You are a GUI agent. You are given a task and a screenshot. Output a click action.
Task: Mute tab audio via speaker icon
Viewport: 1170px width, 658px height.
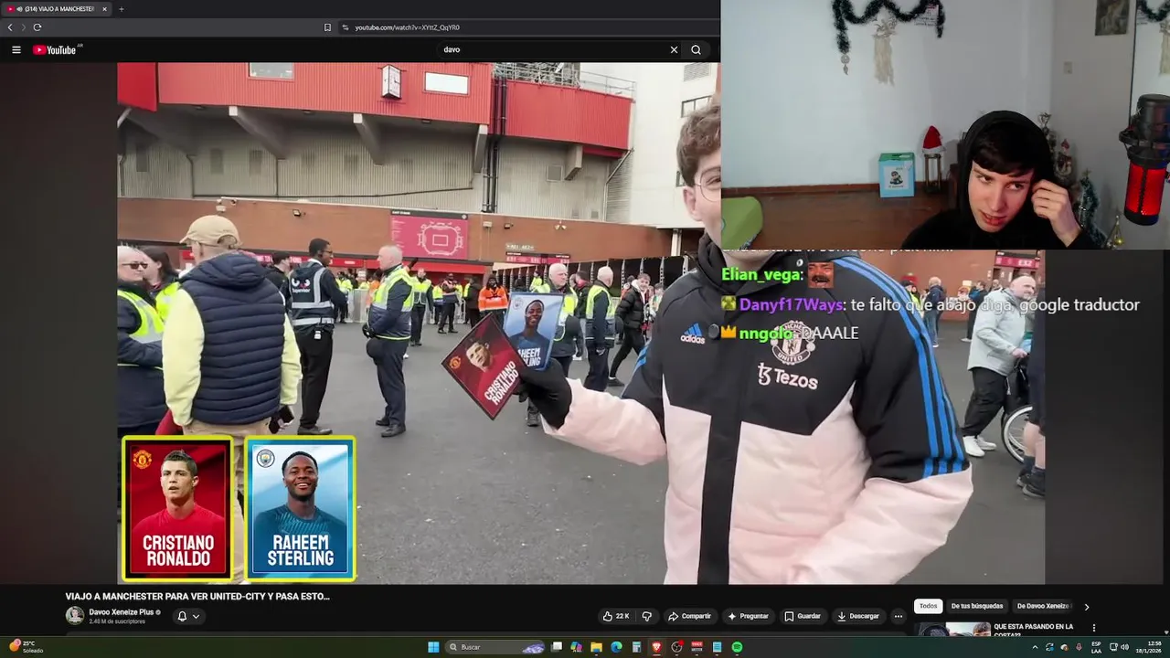coord(19,9)
